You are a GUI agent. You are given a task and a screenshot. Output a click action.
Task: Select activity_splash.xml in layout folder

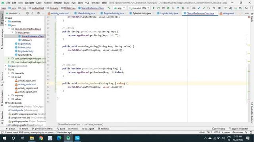(x=27, y=92)
